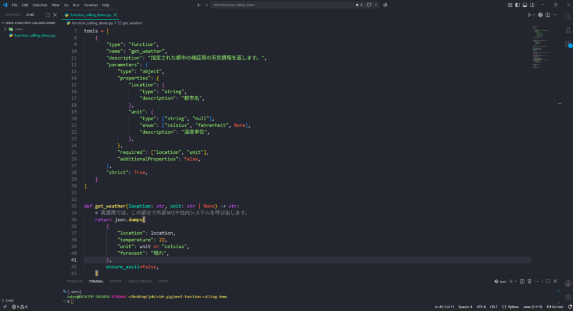Viewport: 573px width, 311px height.
Task: Maximize the terminal panel size
Action: (x=547, y=281)
